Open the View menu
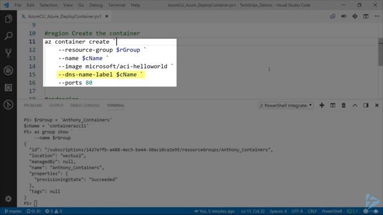The width and height of the screenshot is (383, 215). coord(68,5)
